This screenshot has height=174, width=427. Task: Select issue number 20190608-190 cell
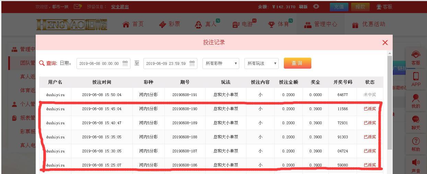185,109
